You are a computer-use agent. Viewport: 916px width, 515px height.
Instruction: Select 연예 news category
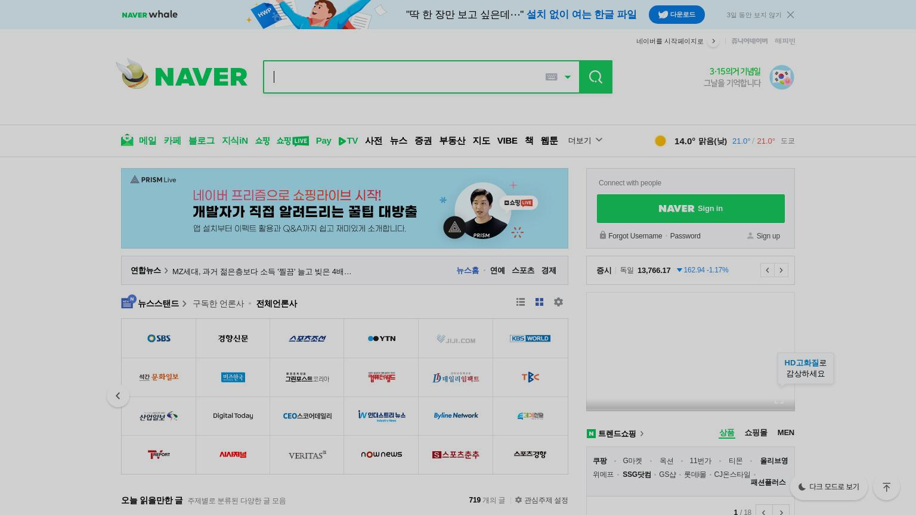[x=497, y=271]
